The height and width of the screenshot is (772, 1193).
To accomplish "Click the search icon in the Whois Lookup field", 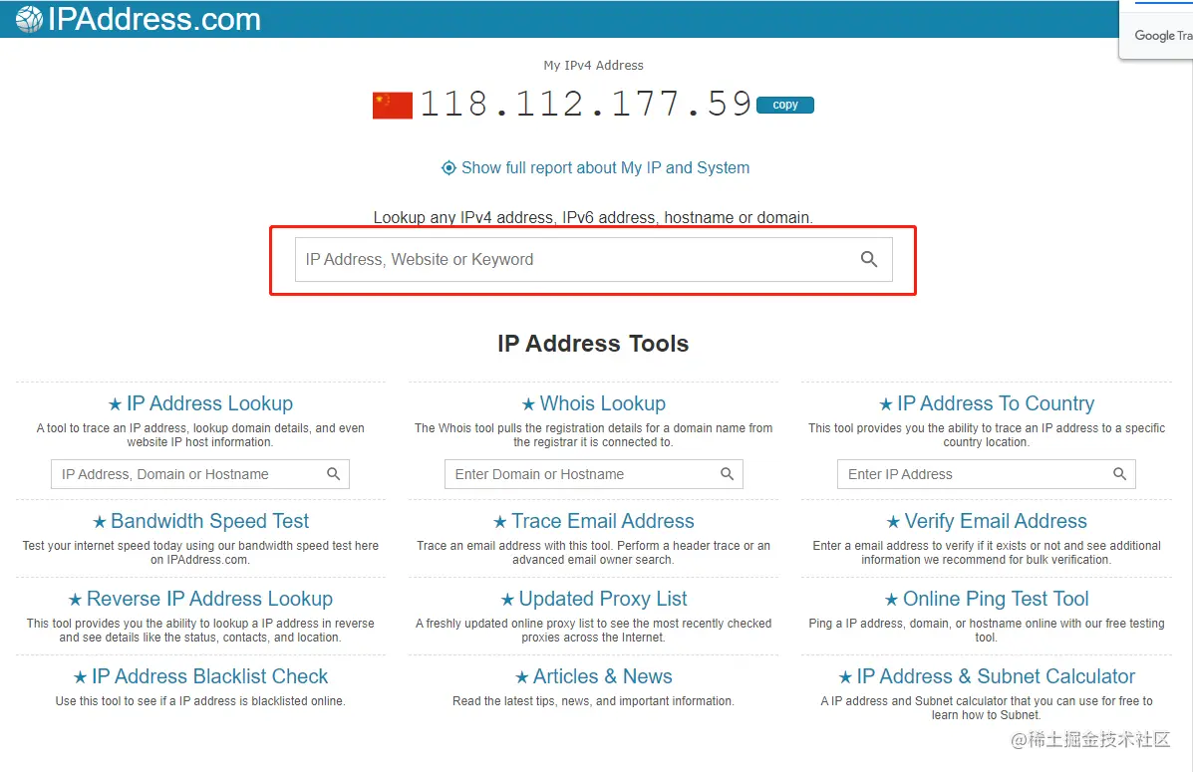I will [x=728, y=474].
